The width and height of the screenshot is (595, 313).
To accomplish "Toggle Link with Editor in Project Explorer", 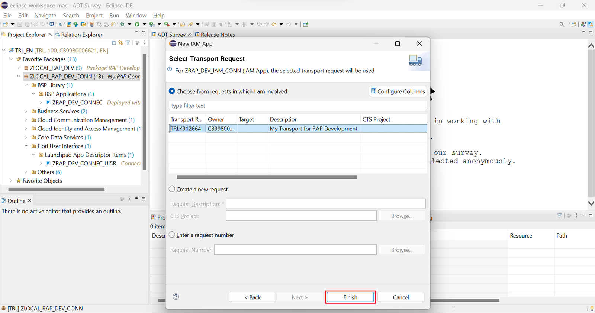I will [x=120, y=43].
